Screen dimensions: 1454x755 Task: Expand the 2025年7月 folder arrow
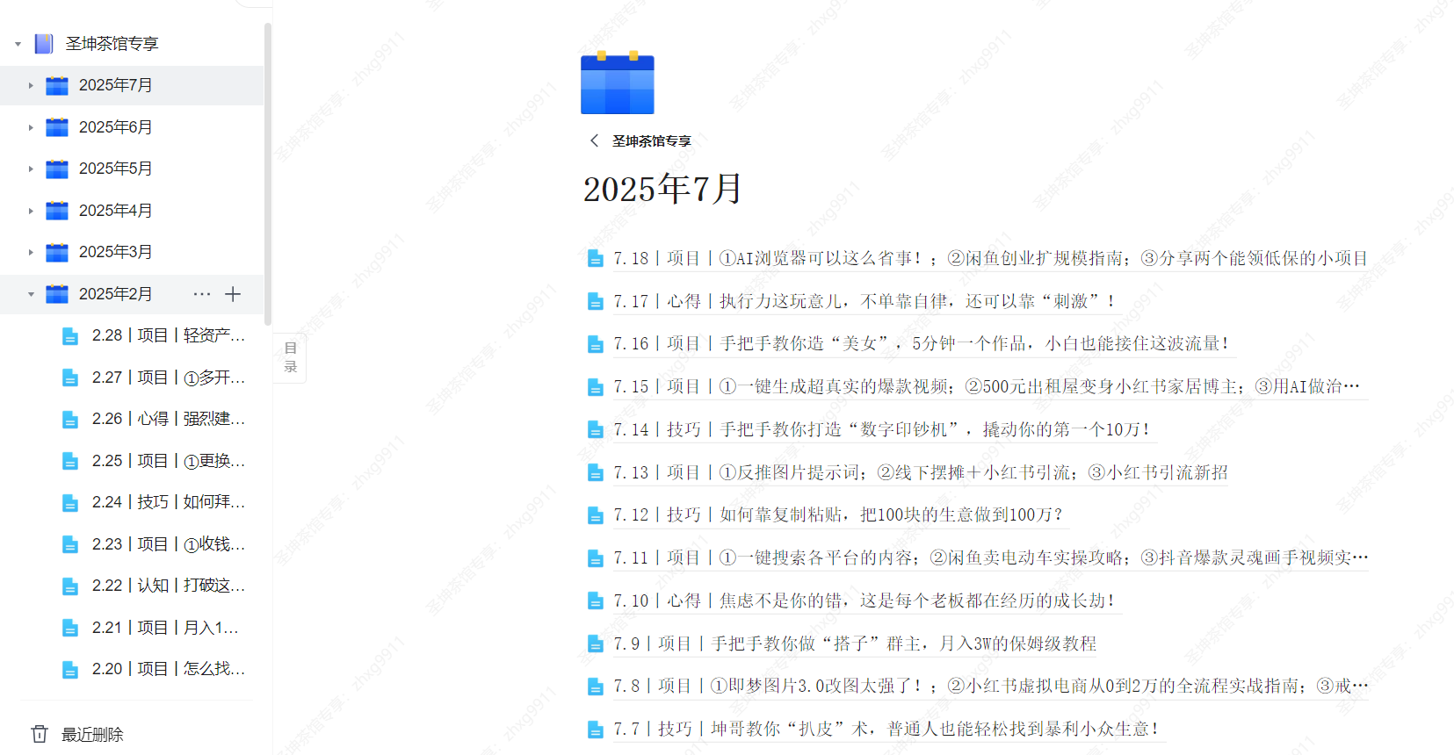(x=31, y=85)
